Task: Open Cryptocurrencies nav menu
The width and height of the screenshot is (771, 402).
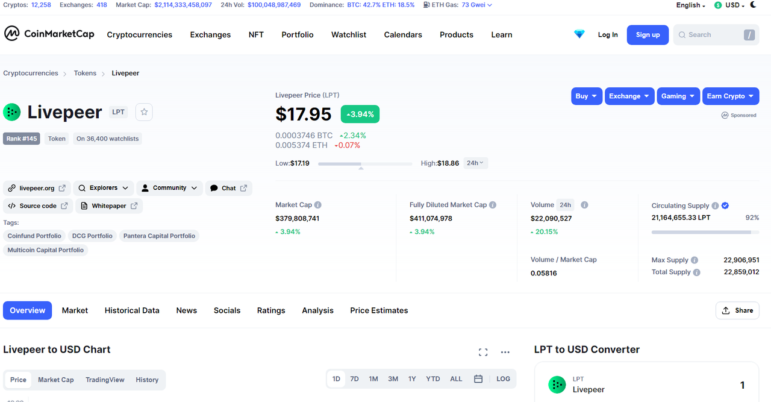Action: (x=140, y=35)
